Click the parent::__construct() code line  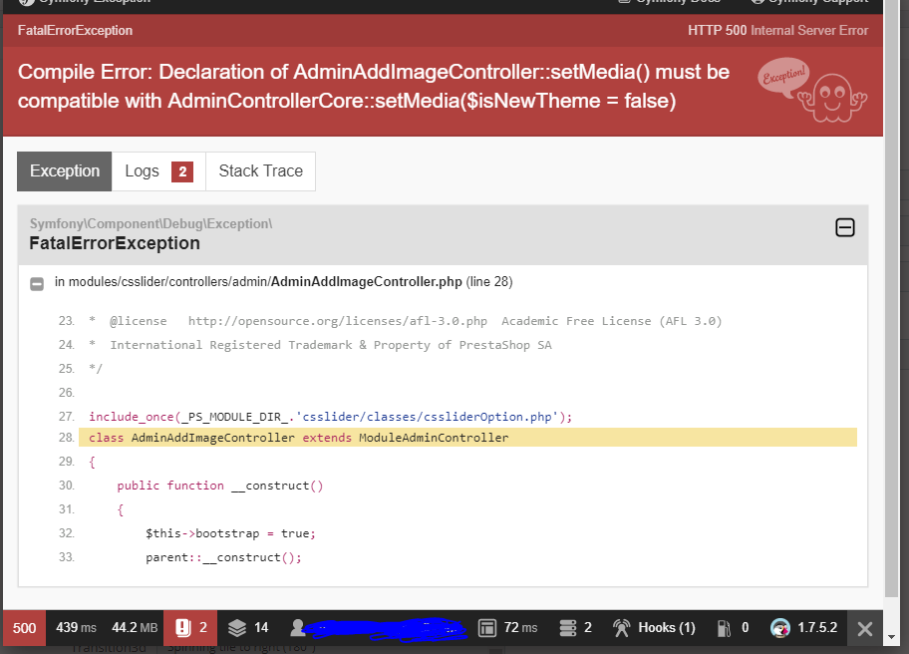tap(223, 557)
